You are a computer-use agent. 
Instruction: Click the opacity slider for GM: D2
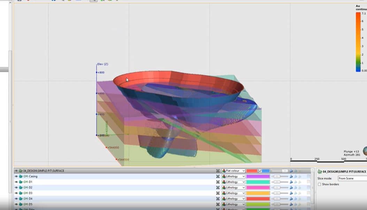pyautogui.click(x=280, y=188)
